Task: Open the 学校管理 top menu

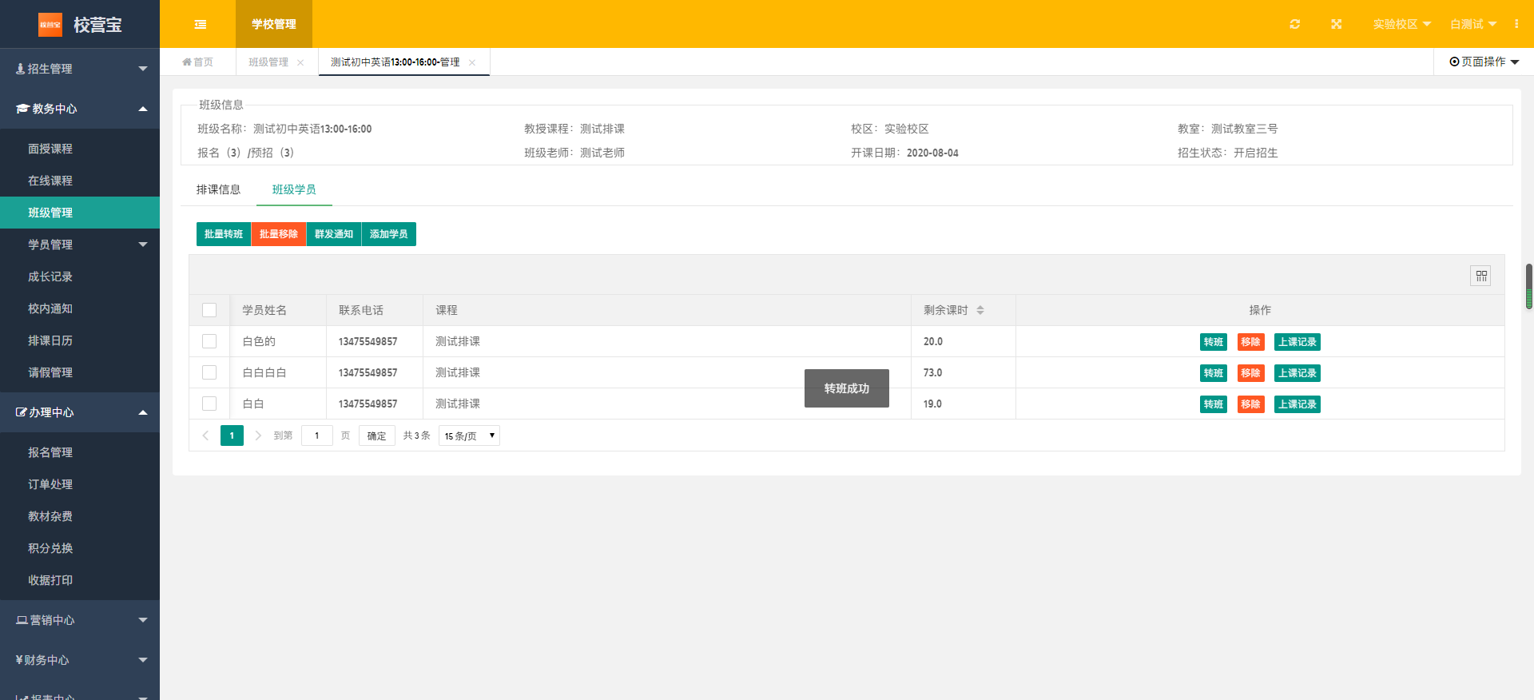Action: tap(274, 24)
